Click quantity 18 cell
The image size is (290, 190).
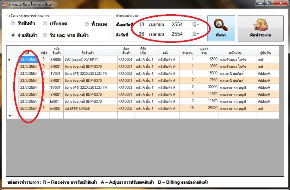pos(187,108)
